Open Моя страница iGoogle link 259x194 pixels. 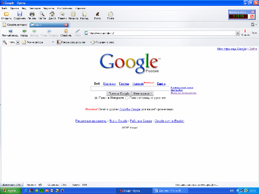coord(232,49)
